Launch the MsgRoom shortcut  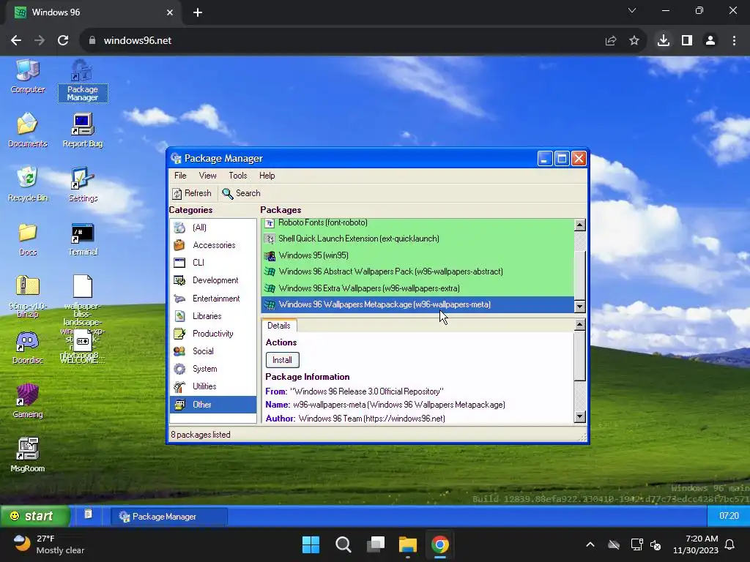click(x=28, y=455)
